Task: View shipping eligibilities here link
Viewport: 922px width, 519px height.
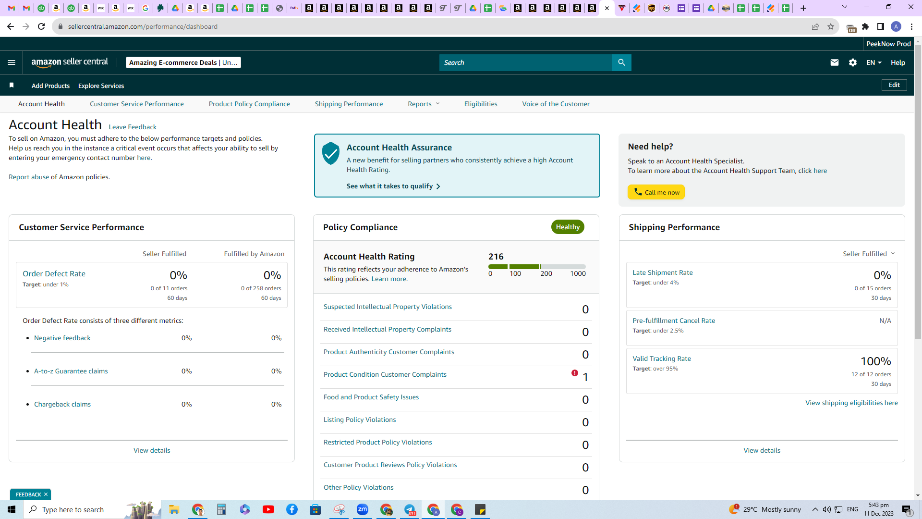Action: coord(851,403)
